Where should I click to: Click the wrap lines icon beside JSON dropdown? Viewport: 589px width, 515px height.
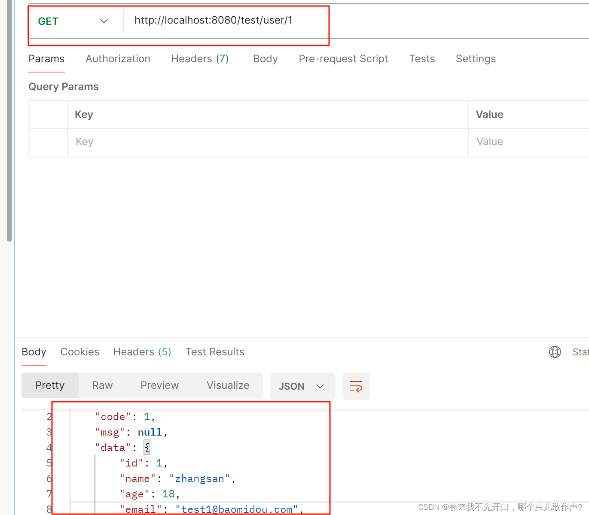click(356, 386)
